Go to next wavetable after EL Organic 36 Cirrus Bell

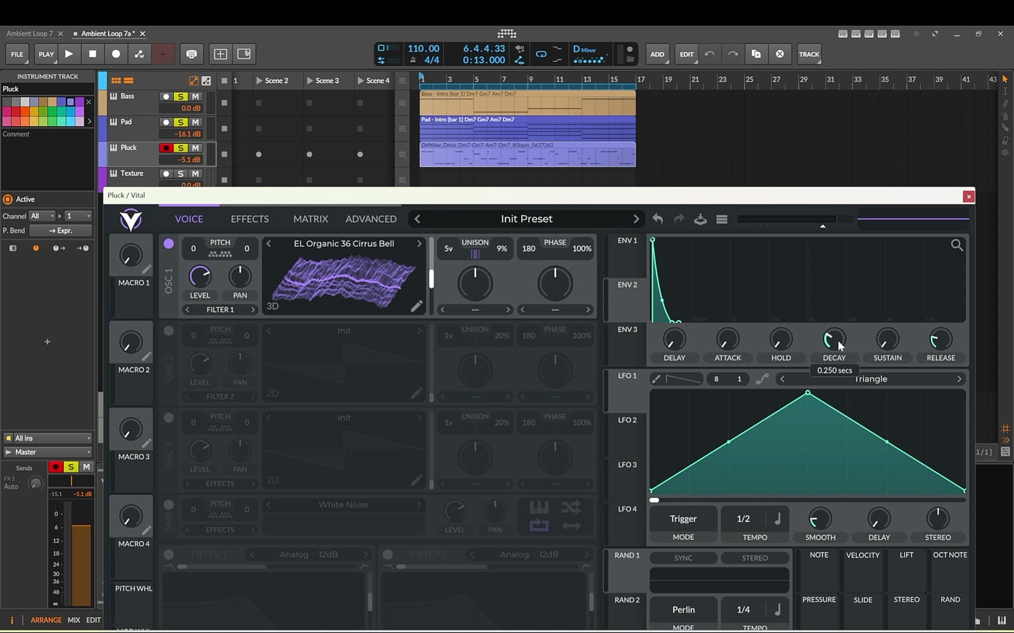(419, 244)
